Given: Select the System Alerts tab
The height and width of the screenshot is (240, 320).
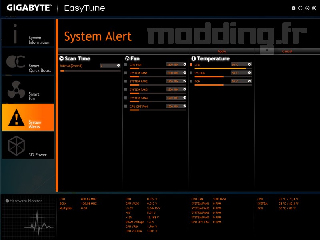Looking at the screenshot, I should pos(28,117).
